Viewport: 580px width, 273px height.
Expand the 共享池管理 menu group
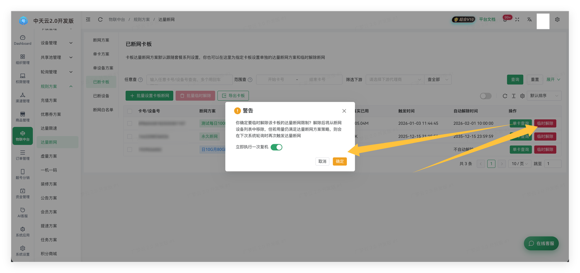point(57,58)
